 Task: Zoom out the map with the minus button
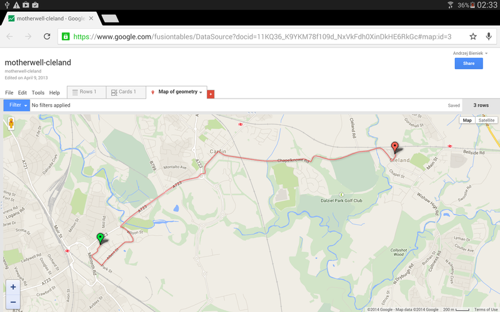(13, 301)
